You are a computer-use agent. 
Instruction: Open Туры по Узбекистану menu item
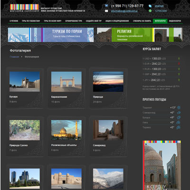coord(31,21)
